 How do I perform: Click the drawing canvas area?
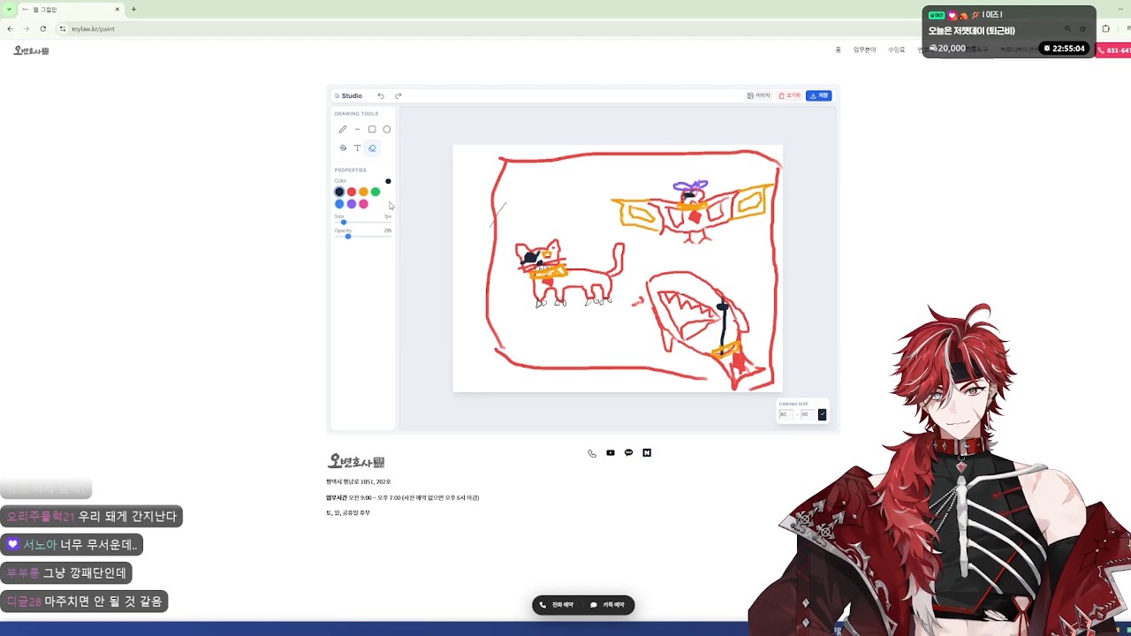[x=618, y=269]
